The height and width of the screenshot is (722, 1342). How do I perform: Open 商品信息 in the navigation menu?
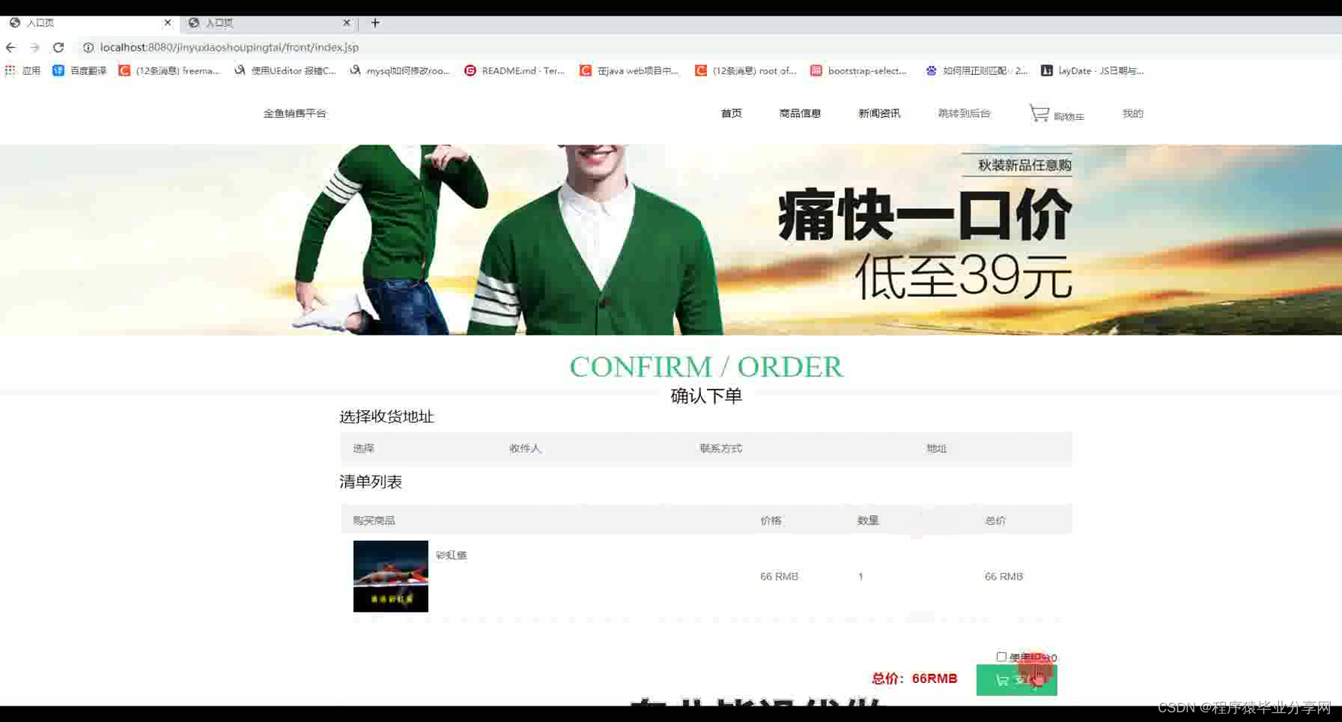[x=800, y=113]
